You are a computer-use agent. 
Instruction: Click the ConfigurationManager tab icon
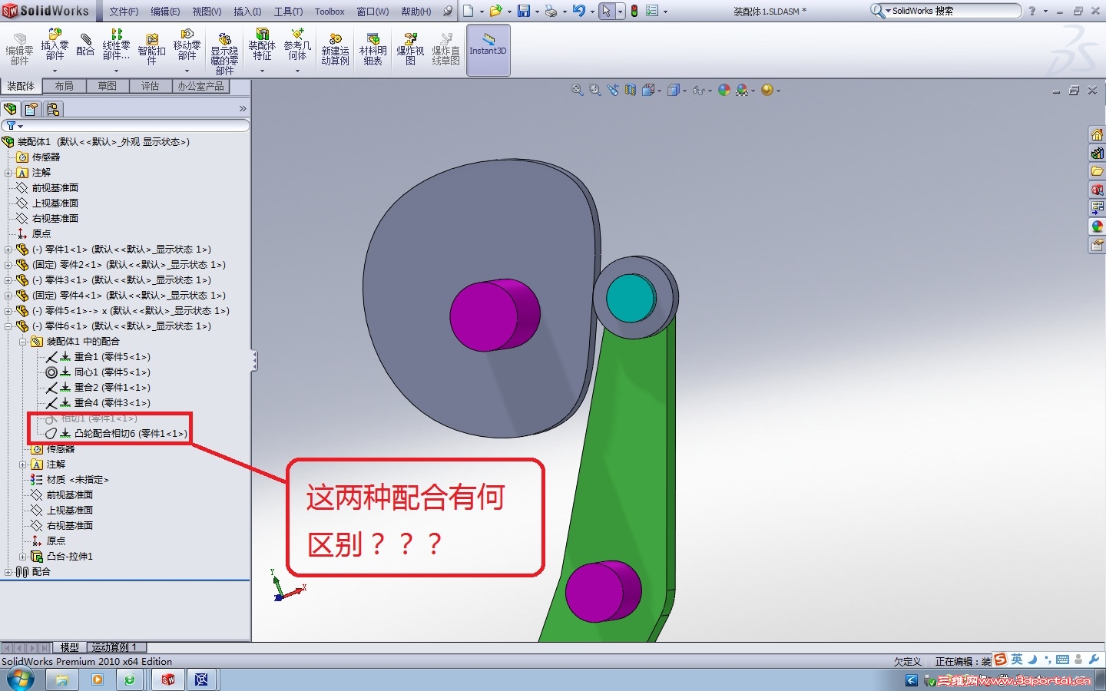[x=52, y=109]
